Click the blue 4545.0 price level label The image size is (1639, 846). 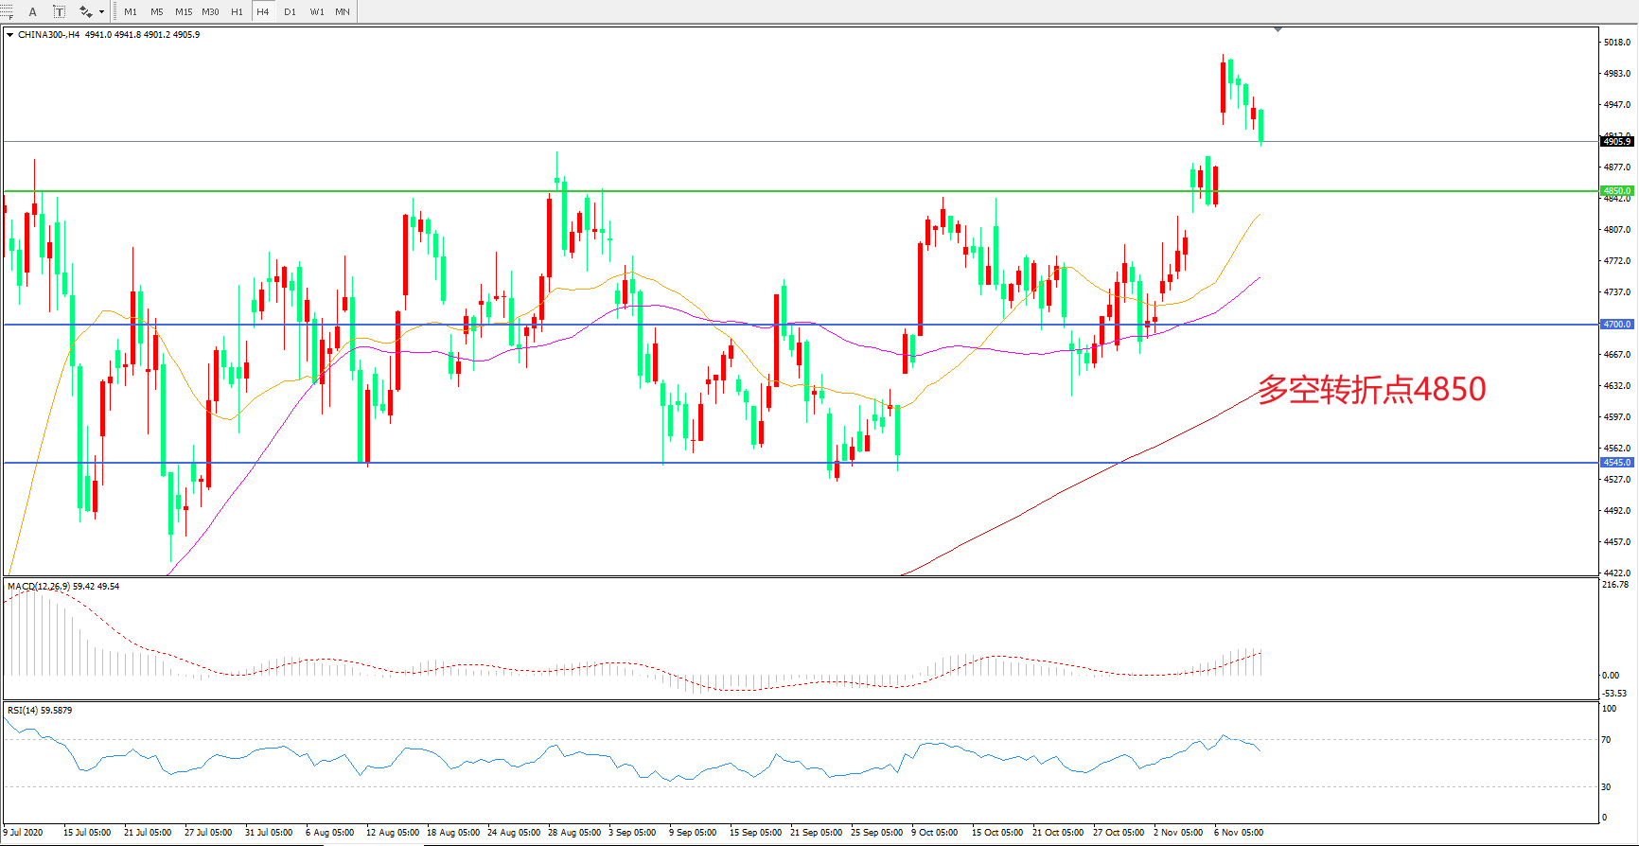(x=1616, y=463)
